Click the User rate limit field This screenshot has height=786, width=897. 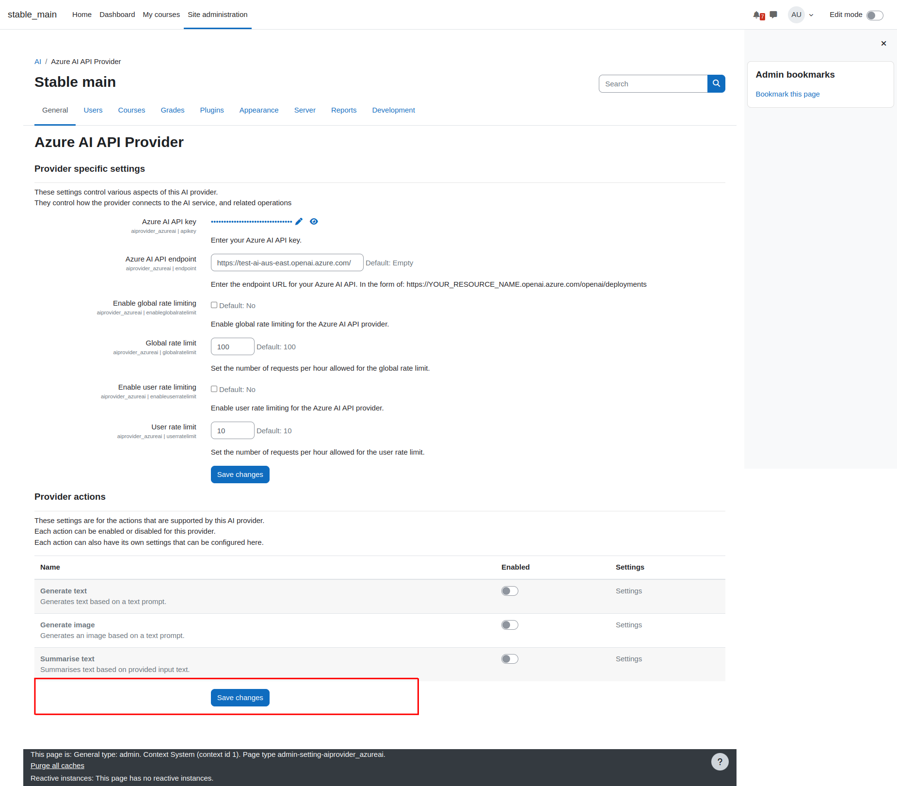click(x=233, y=430)
